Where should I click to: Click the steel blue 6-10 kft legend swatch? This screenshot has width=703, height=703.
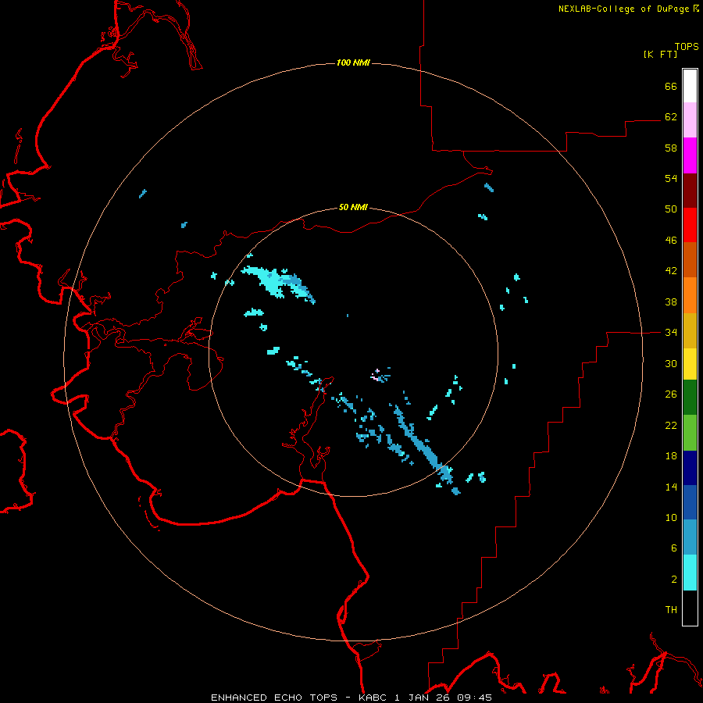[690, 537]
